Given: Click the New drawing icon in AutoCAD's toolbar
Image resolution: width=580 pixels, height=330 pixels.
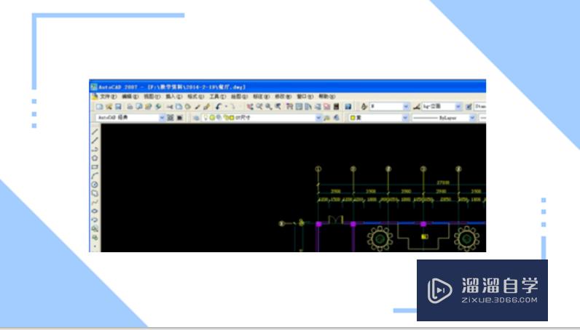Looking at the screenshot, I should (100, 107).
